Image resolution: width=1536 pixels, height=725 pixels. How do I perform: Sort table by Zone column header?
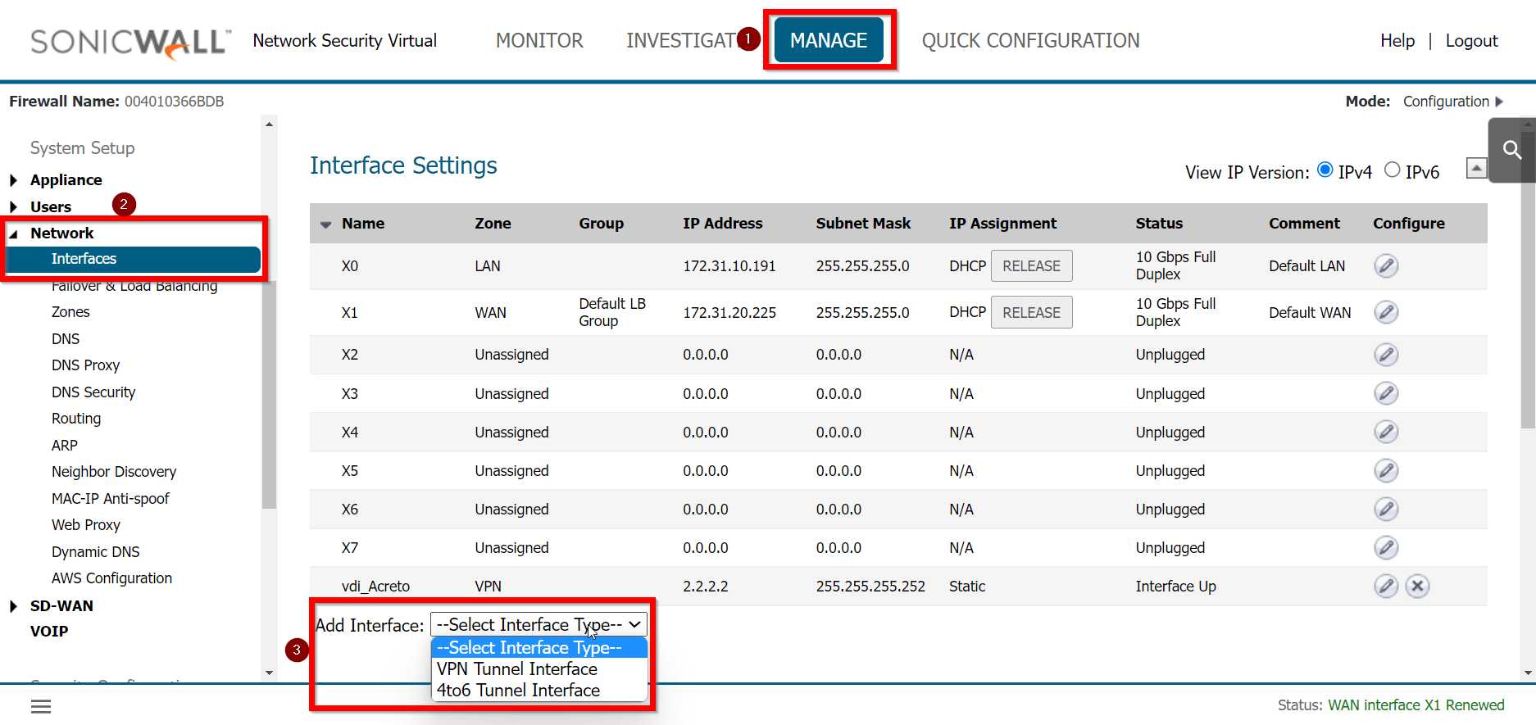pyautogui.click(x=493, y=224)
